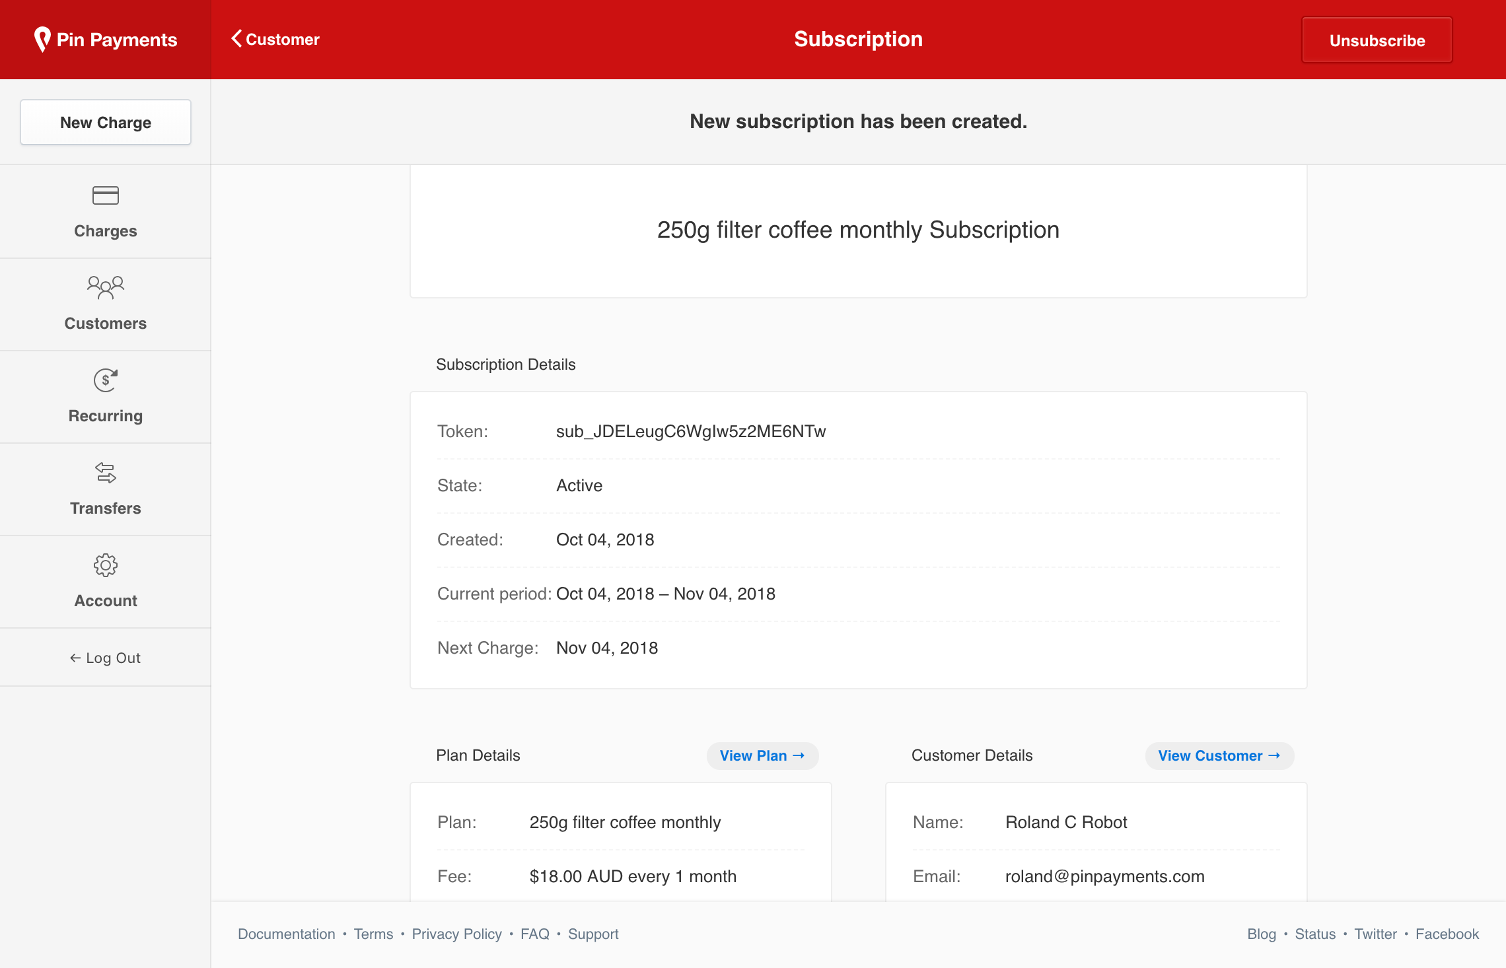Viewport: 1506px width, 968px height.
Task: Open the Facebook footer link
Action: point(1447,934)
